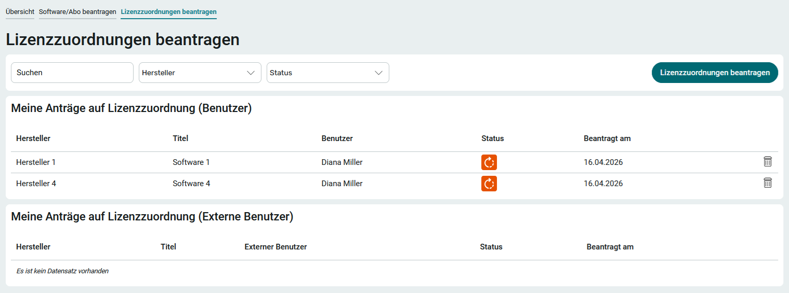Open the Software/Abo beantragen tab
Viewport: 789px width, 293px height.
pos(77,11)
